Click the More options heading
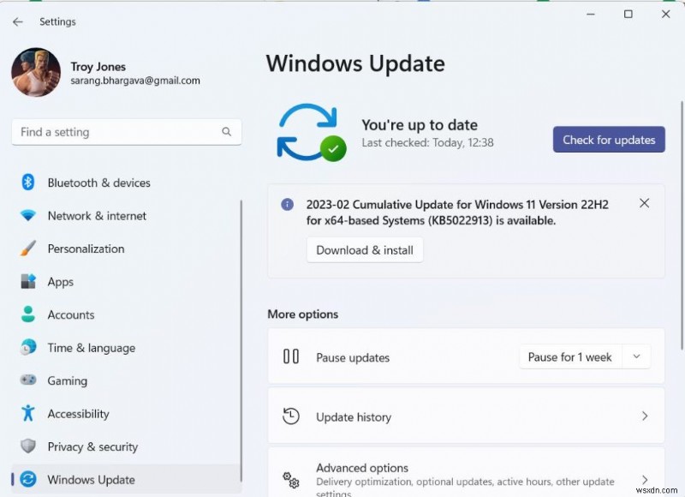The width and height of the screenshot is (685, 497). click(x=303, y=314)
